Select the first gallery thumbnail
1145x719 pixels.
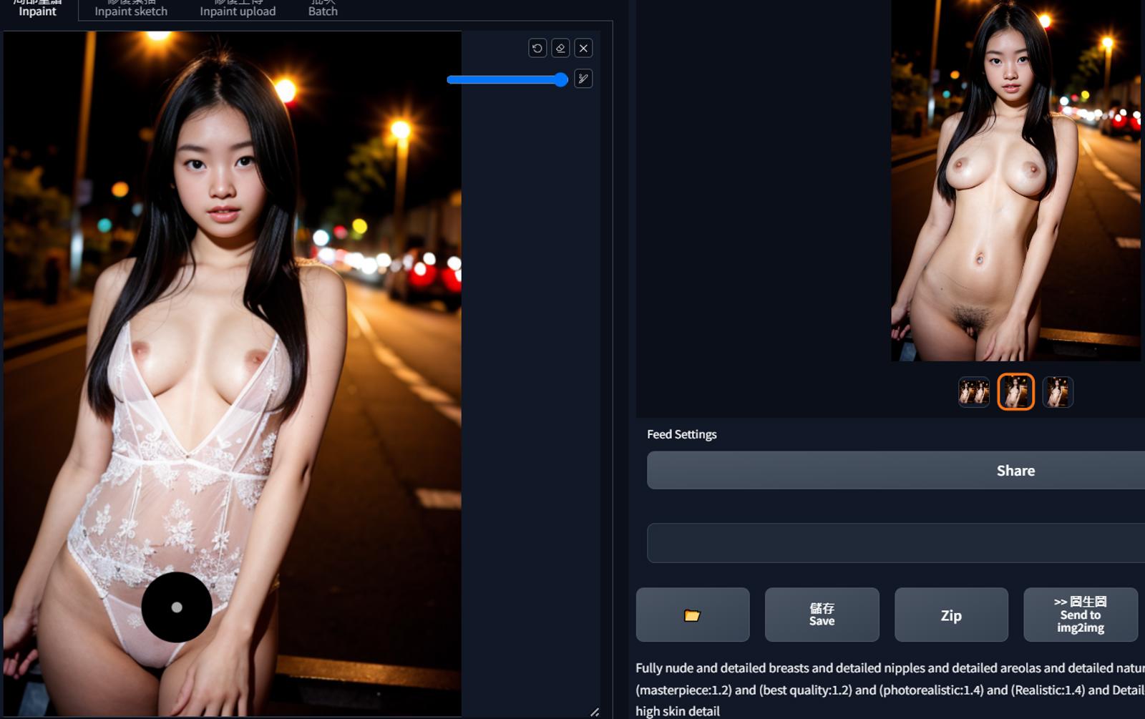(x=974, y=392)
